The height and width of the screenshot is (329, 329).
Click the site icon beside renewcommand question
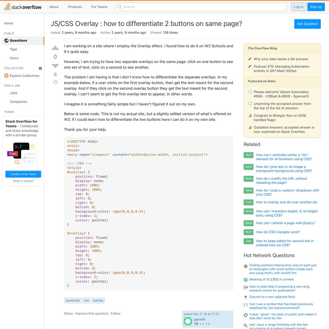coord(246,305)
